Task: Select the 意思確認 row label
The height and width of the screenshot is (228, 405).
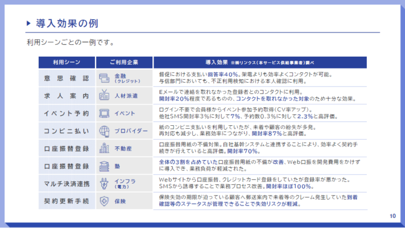Action: point(66,77)
